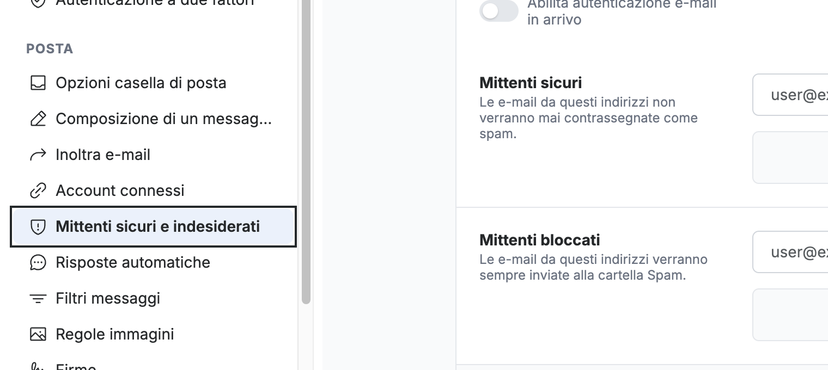
Task: Focus the Mittenti bloccati email address field
Action: point(790,252)
